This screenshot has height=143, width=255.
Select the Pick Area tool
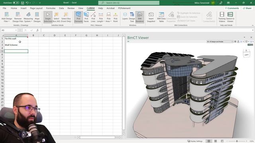coord(108,17)
